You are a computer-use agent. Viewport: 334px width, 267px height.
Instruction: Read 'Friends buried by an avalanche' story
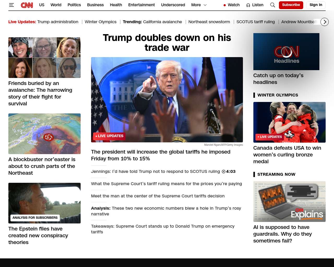pyautogui.click(x=40, y=93)
